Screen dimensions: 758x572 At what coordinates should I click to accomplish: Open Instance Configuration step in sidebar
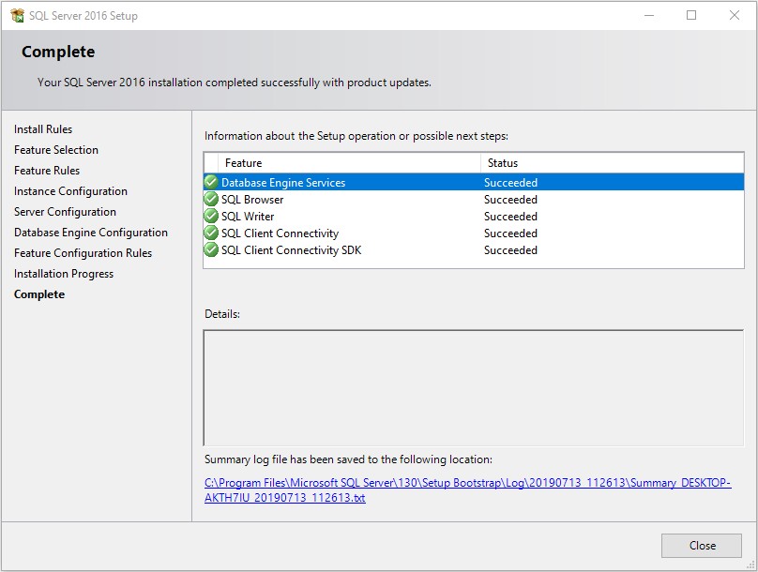70,191
